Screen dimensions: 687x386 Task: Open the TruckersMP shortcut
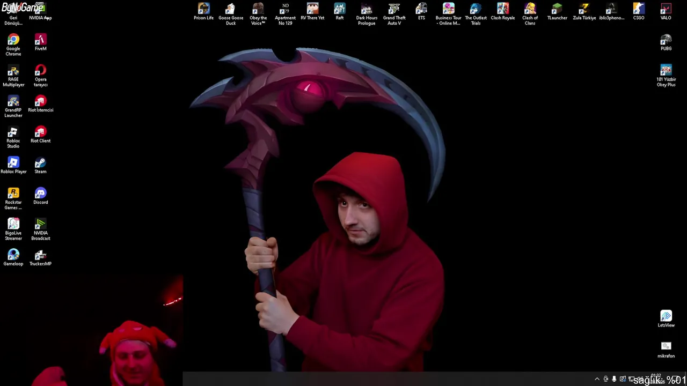(40, 257)
